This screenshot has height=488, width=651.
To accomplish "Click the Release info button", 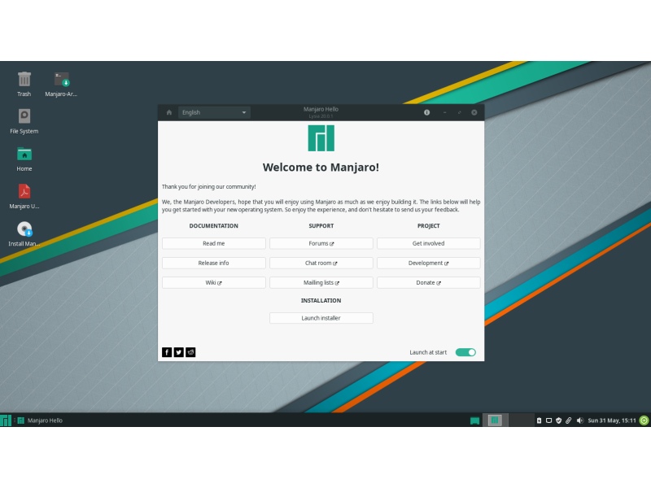I will point(214,263).
